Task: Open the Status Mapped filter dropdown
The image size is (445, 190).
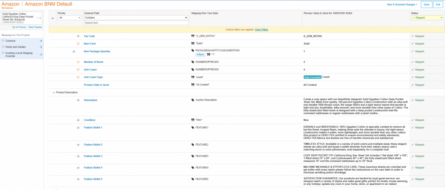Action: (427, 17)
